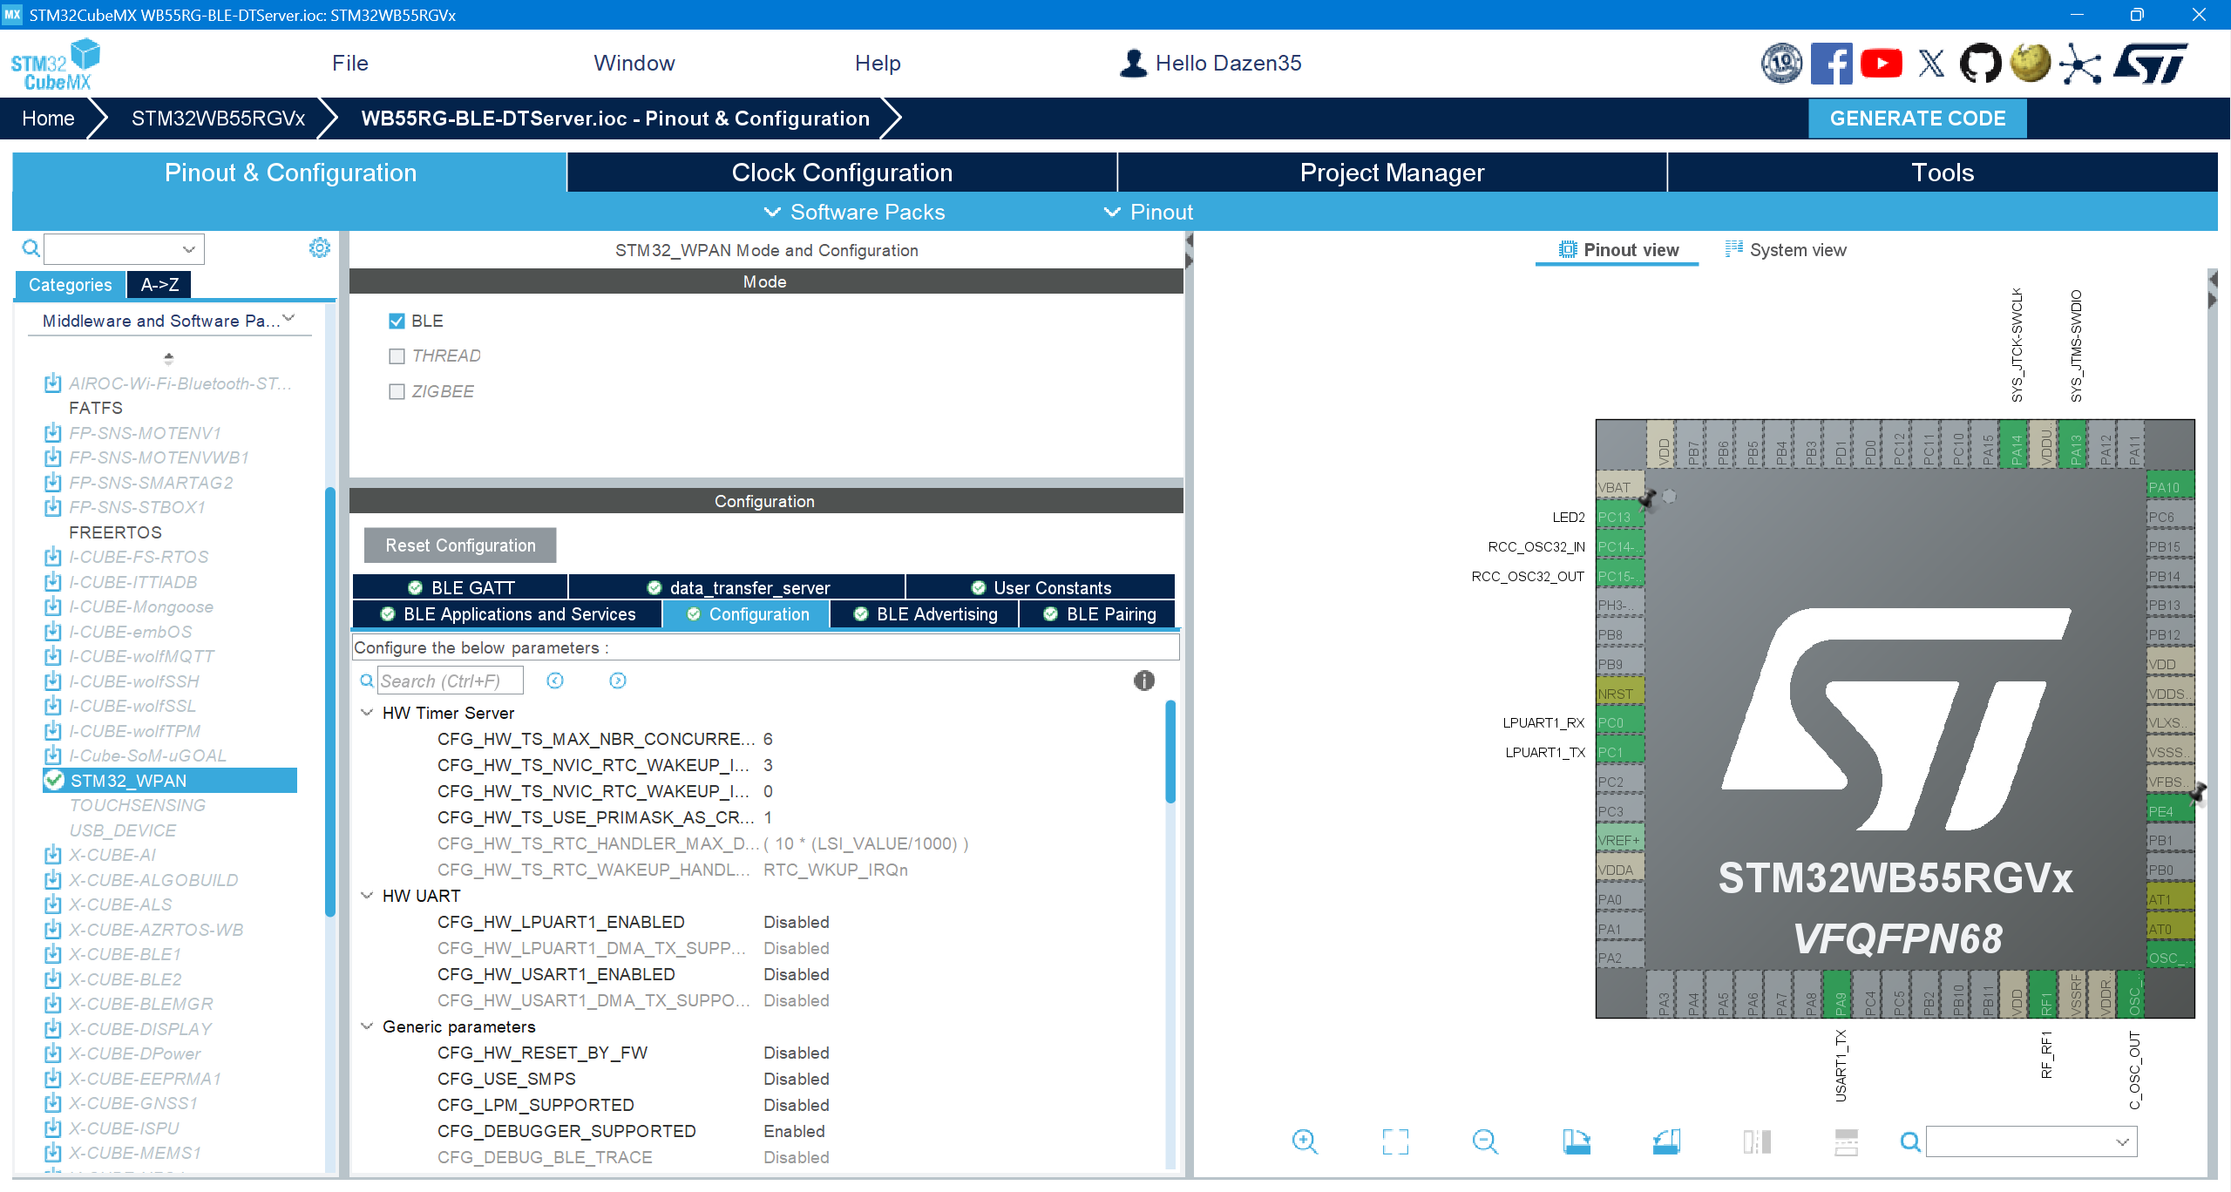Viewport: 2231px width, 1192px height.
Task: Open the ST GitHub icon link
Action: [x=1980, y=64]
